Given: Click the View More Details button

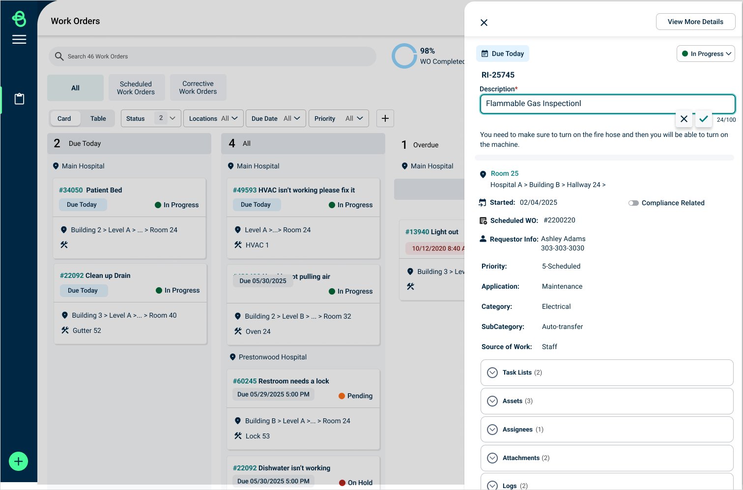Looking at the screenshot, I should [x=695, y=22].
